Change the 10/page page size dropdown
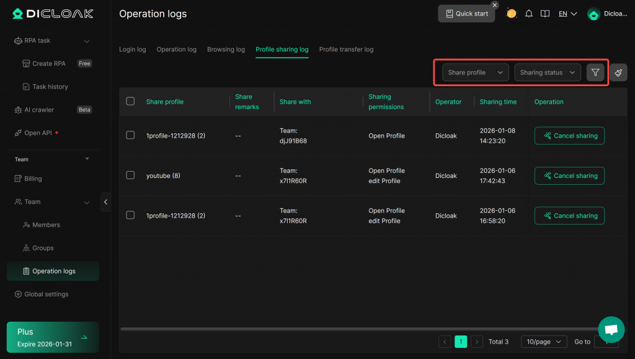635x359 pixels. coord(543,342)
